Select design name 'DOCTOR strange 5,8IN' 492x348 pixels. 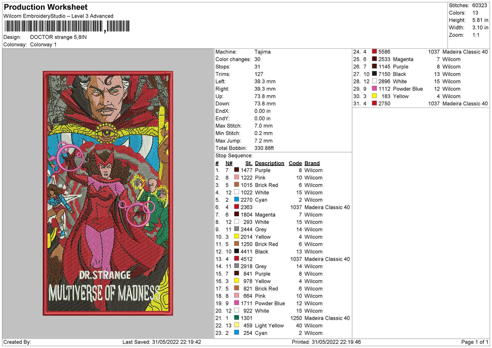(58, 37)
